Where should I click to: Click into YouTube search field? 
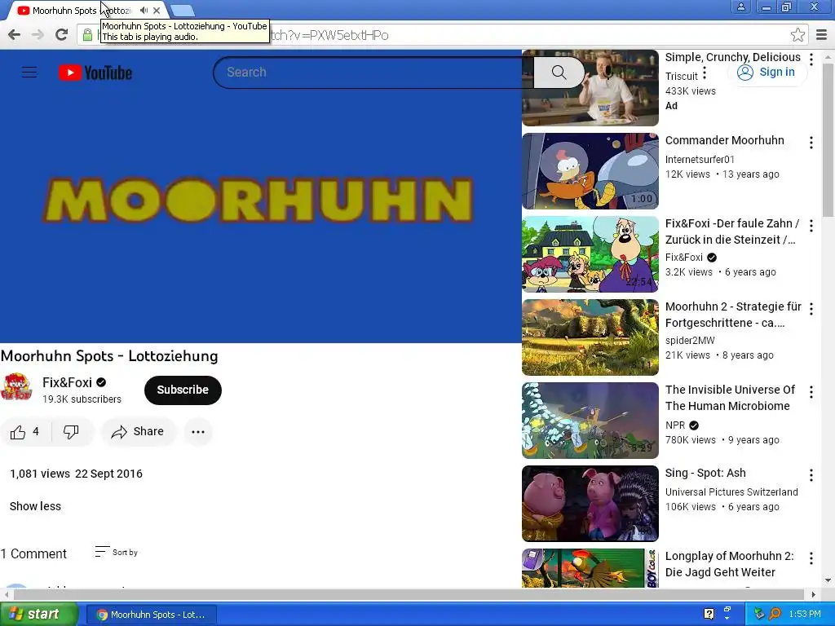(x=373, y=73)
